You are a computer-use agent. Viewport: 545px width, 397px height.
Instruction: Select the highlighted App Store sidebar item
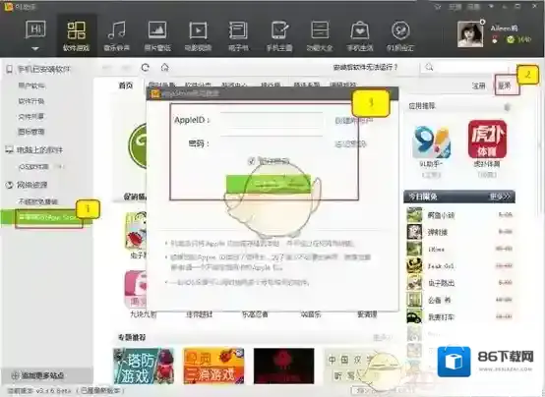tap(46, 217)
